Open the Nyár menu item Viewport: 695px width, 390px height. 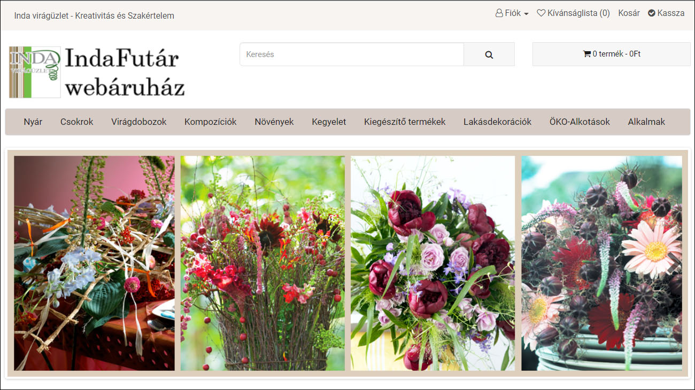[33, 122]
